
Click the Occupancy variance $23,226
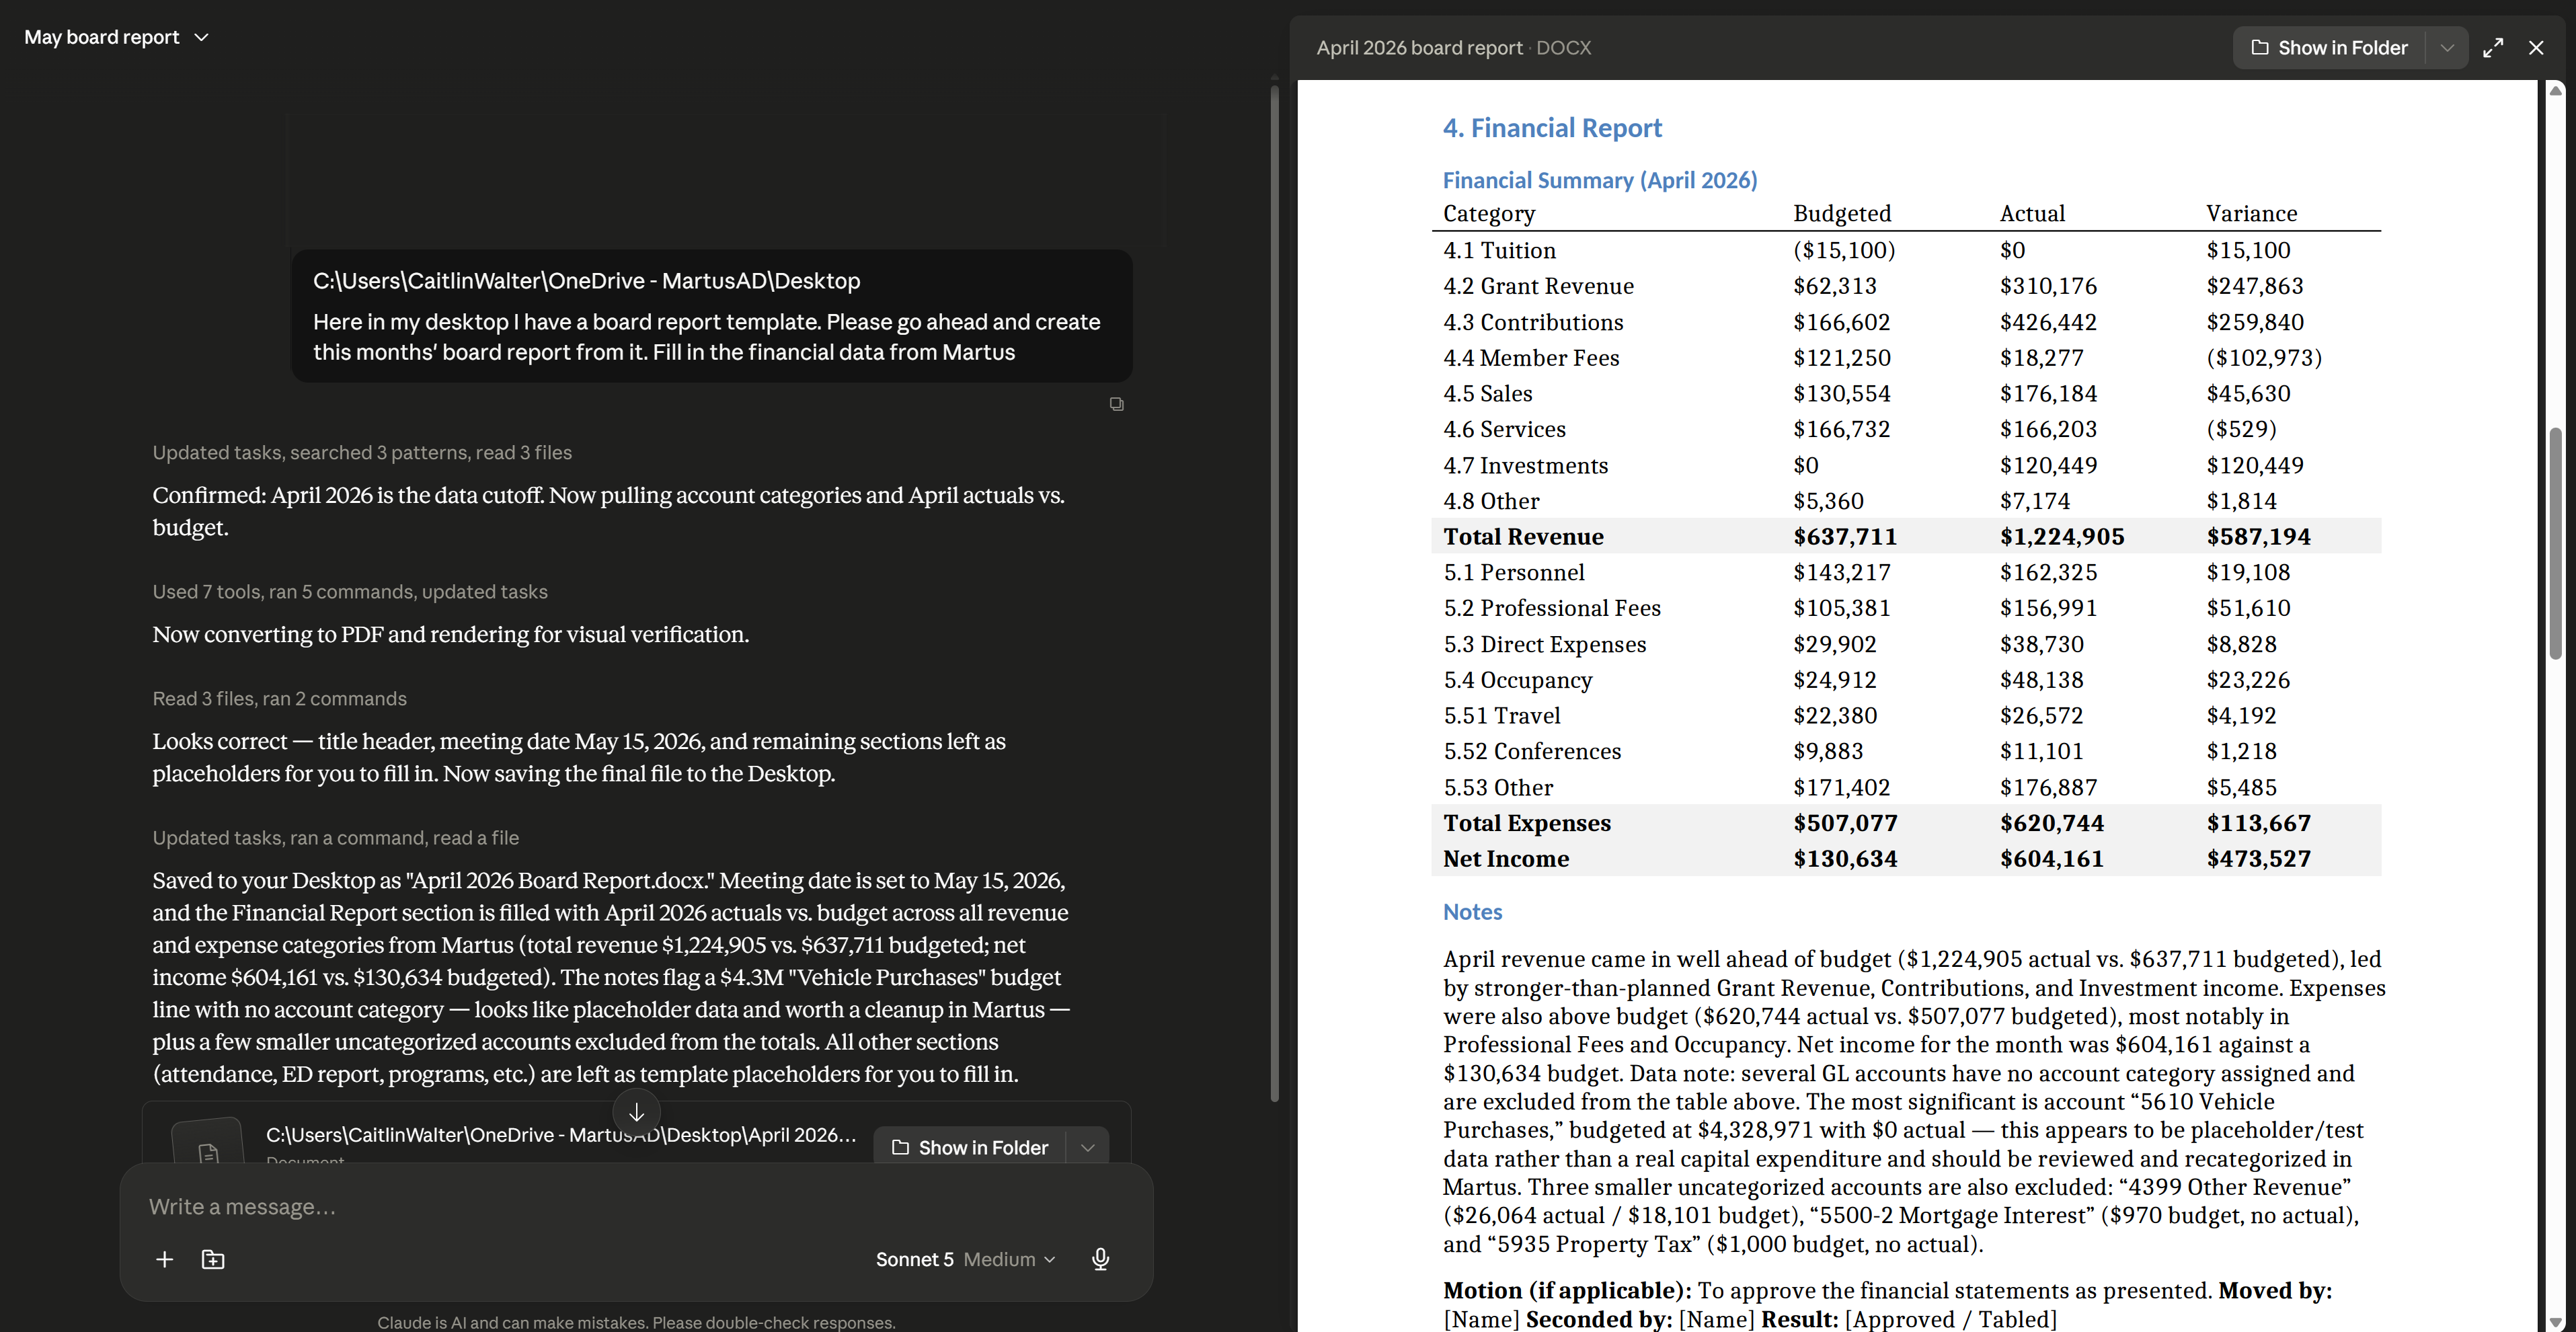click(x=2247, y=680)
